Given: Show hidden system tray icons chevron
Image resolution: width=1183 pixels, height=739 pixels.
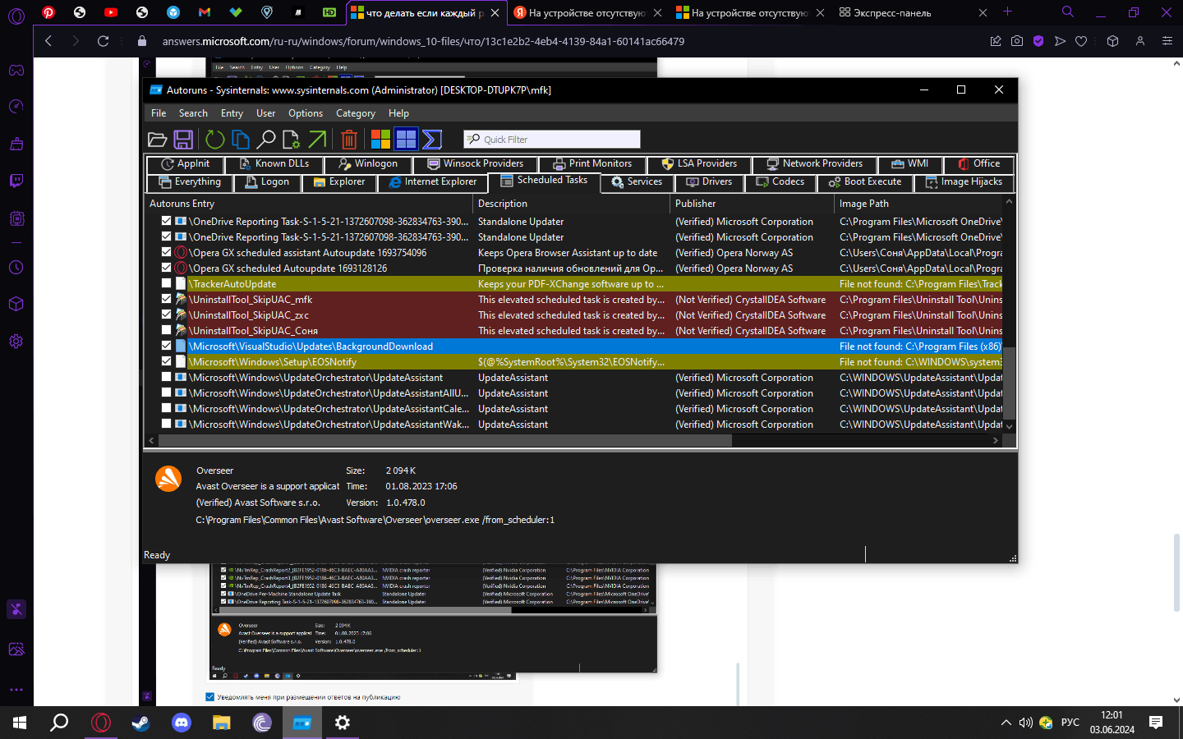Looking at the screenshot, I should tap(1006, 723).
